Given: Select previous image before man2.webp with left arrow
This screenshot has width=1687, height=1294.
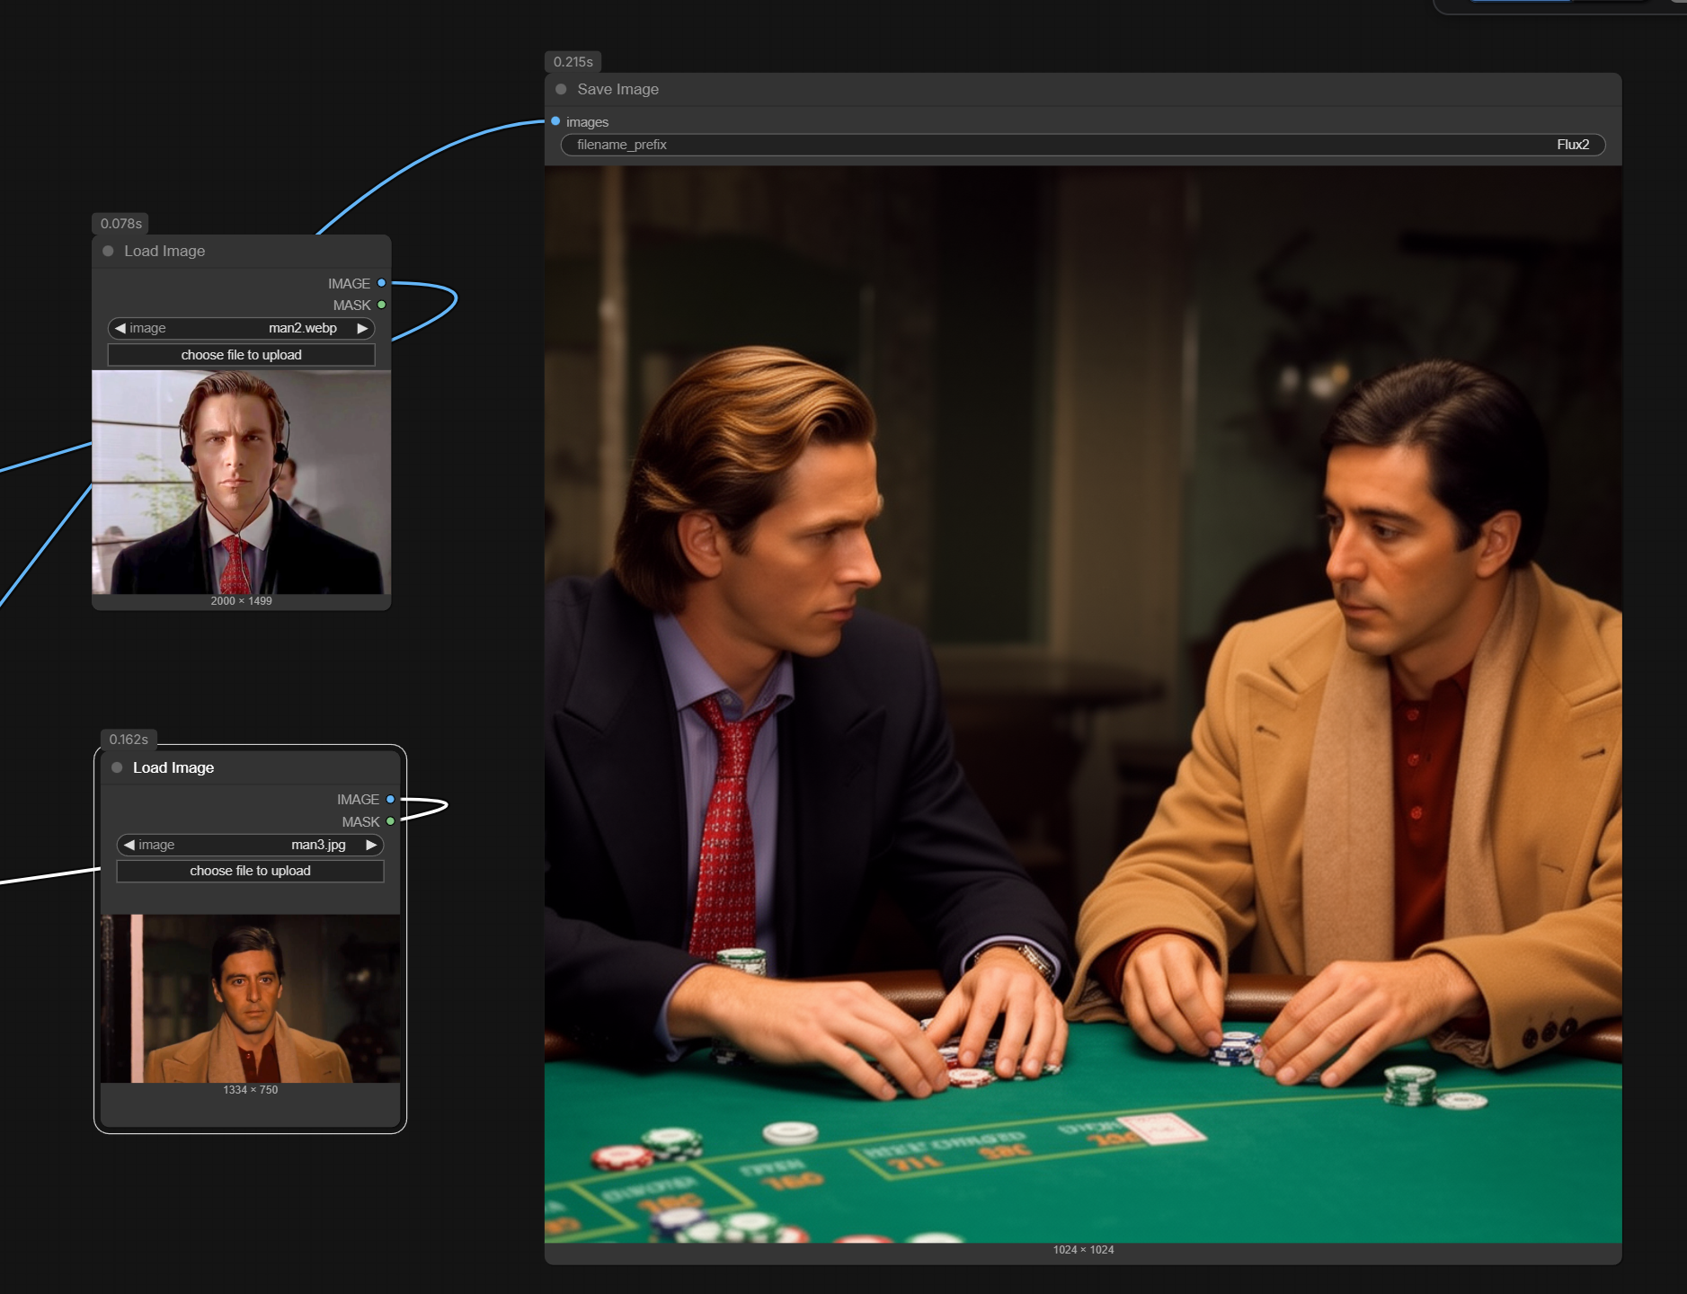Looking at the screenshot, I should (120, 328).
